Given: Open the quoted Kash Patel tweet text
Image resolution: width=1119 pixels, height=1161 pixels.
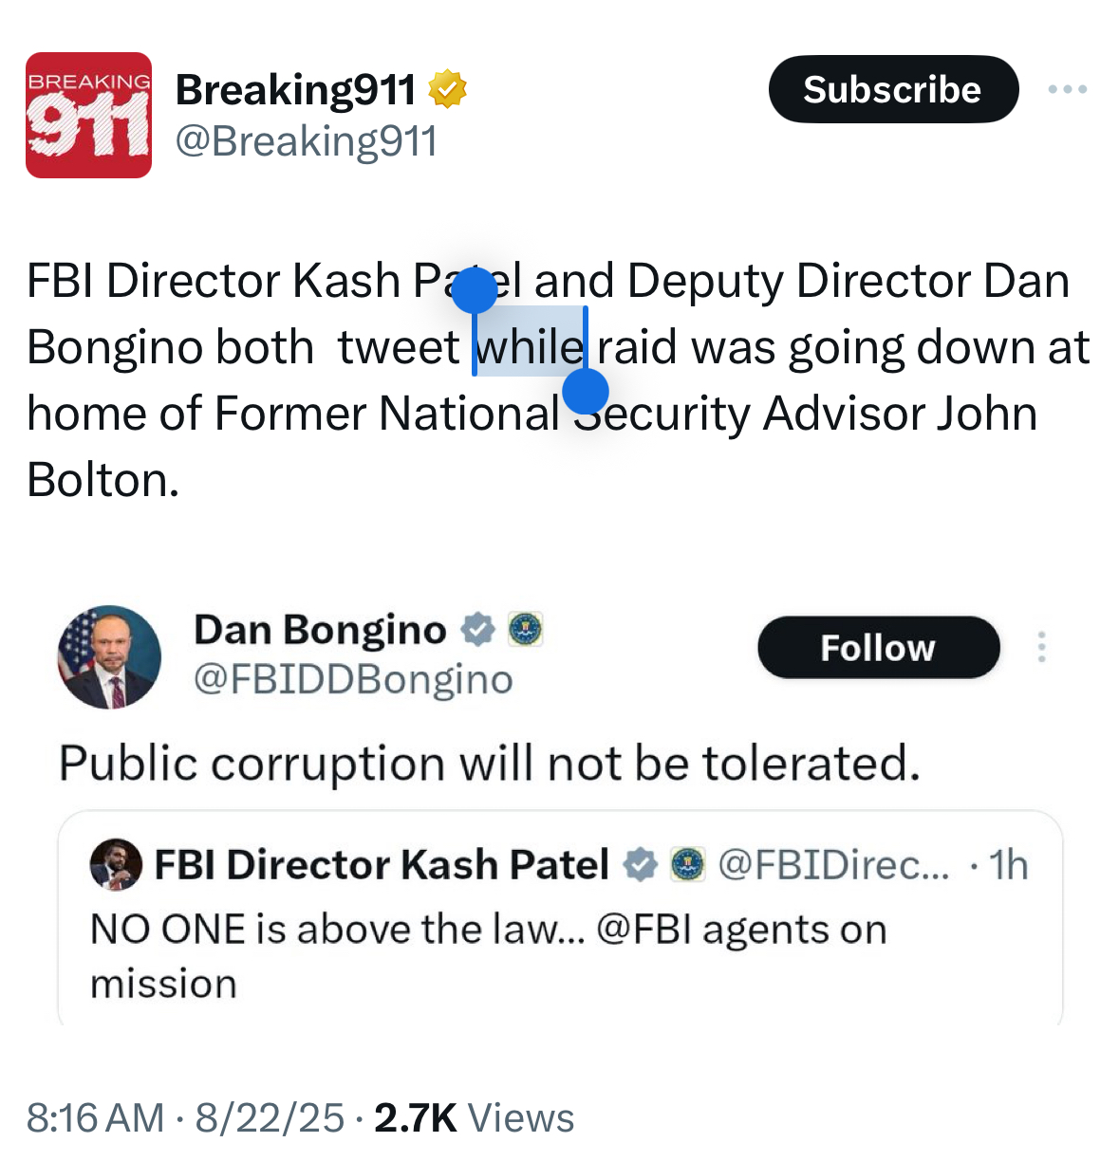Looking at the screenshot, I should tap(489, 956).
